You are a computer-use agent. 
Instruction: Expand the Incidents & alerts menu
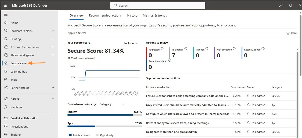[53, 31]
